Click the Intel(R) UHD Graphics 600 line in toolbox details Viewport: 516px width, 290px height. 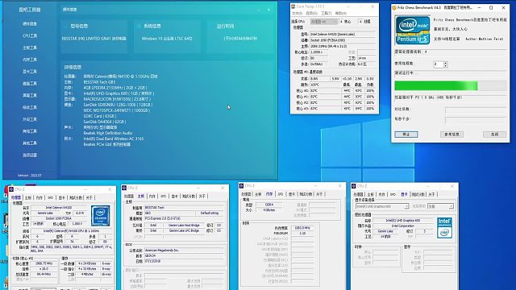119,93
